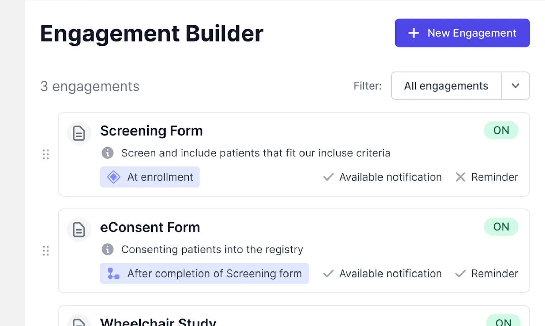Click the drag handle beside Screening Form
Screen dimensions: 545x326
[46, 154]
